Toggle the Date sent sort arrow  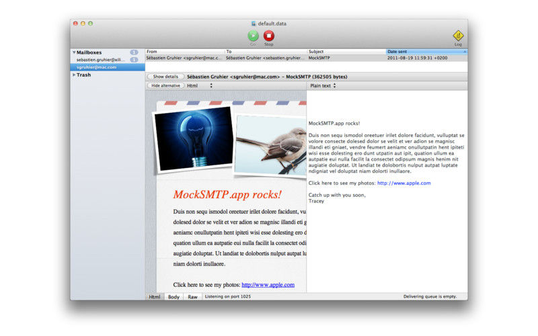465,52
